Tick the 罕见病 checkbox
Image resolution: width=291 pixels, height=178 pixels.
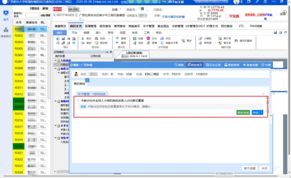click(227, 16)
